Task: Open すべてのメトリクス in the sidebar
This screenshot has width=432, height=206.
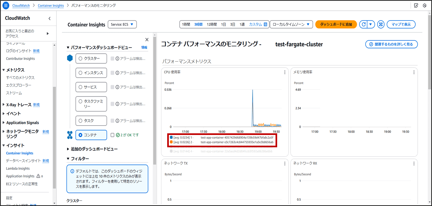Action: pos(20,78)
